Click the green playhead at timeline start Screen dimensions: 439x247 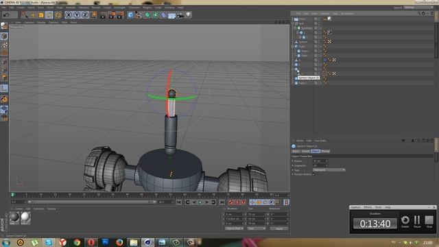(x=12, y=195)
